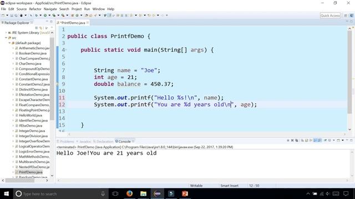Switch to the Problems tab
This screenshot has width=355, height=199.
(65, 142)
